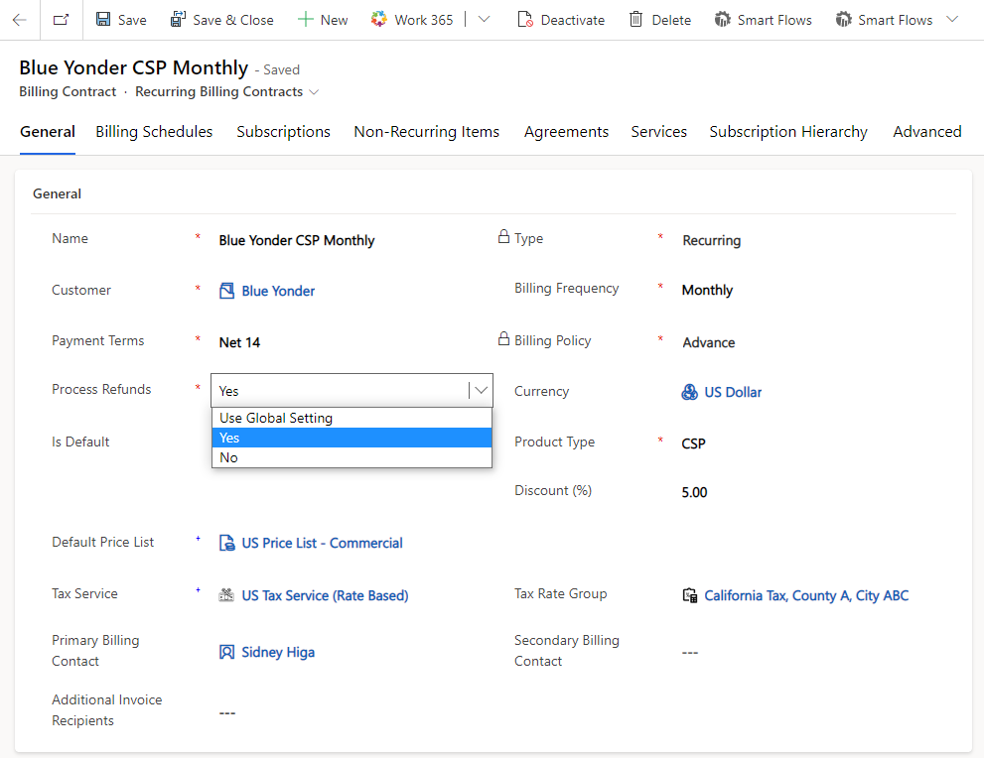Expand the Work 365 dropdown chevron
Viewport: 984px width, 758px height.
(484, 20)
